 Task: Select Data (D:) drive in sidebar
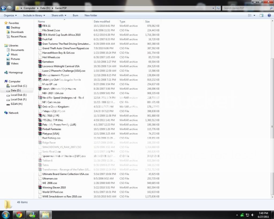pyautogui.click(x=16, y=90)
